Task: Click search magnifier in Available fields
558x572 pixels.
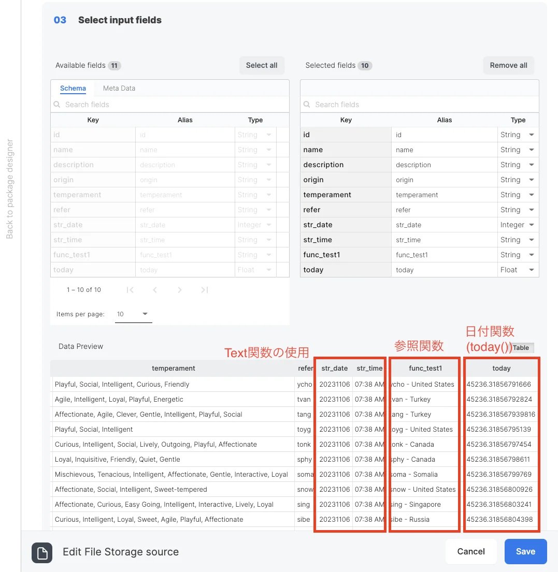Action: 57,105
